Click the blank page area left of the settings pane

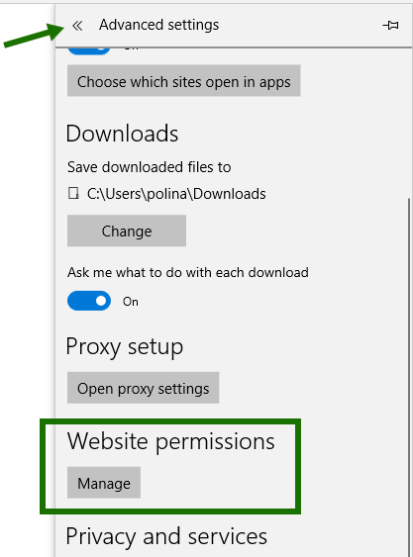click(x=27, y=284)
